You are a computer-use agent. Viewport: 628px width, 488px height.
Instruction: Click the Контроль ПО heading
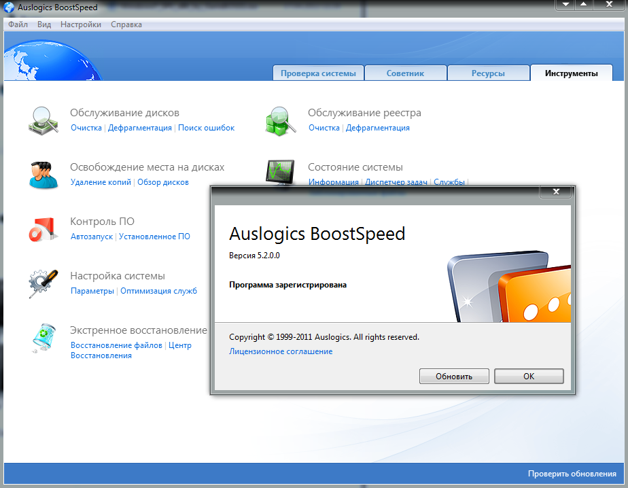102,222
